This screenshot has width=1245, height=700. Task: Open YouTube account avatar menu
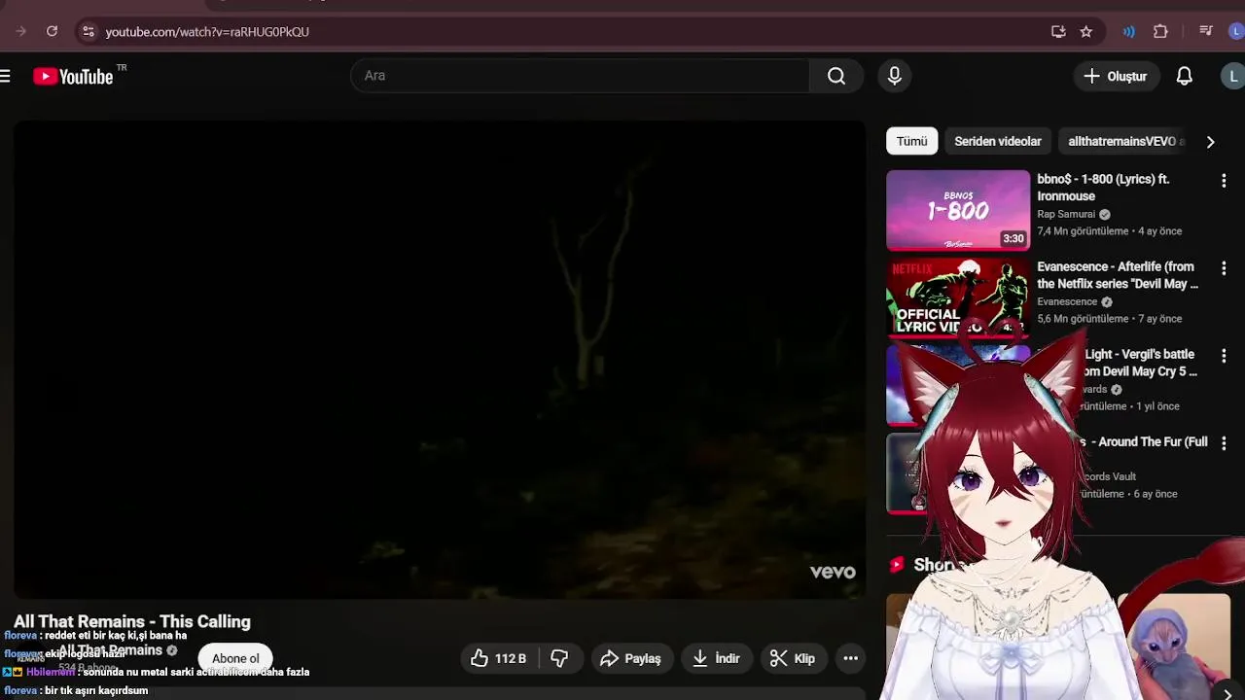coord(1233,76)
